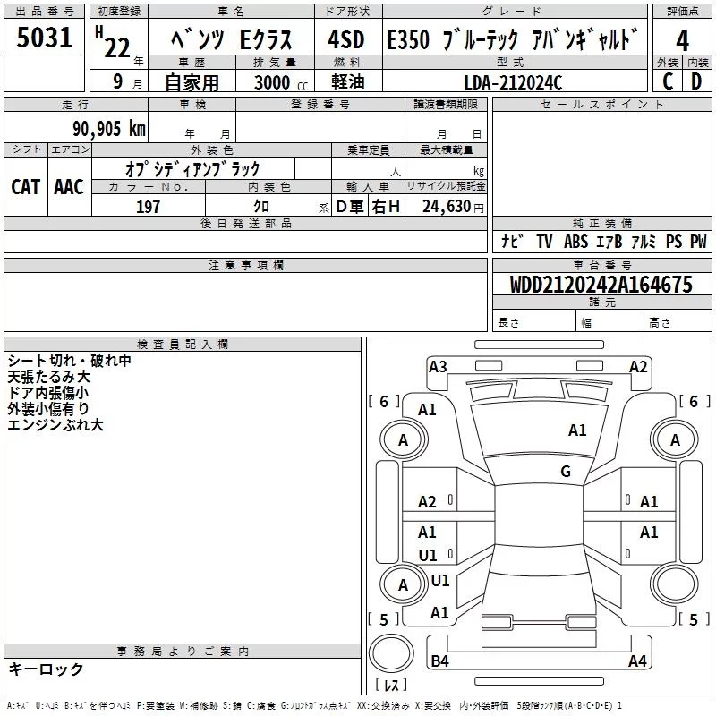Click the front-right tire circle marked A
The width and height of the screenshot is (716, 716).
(675, 439)
